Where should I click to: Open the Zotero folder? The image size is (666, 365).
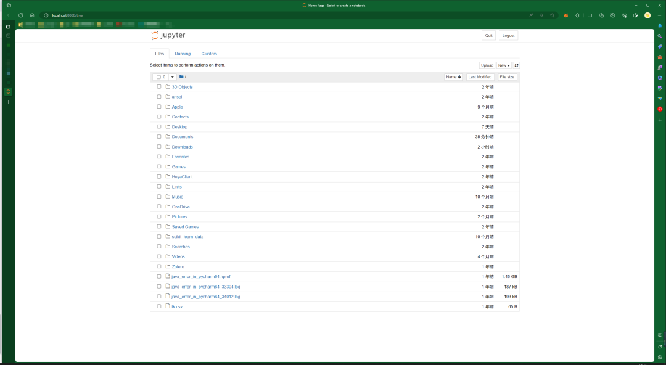coord(178,267)
